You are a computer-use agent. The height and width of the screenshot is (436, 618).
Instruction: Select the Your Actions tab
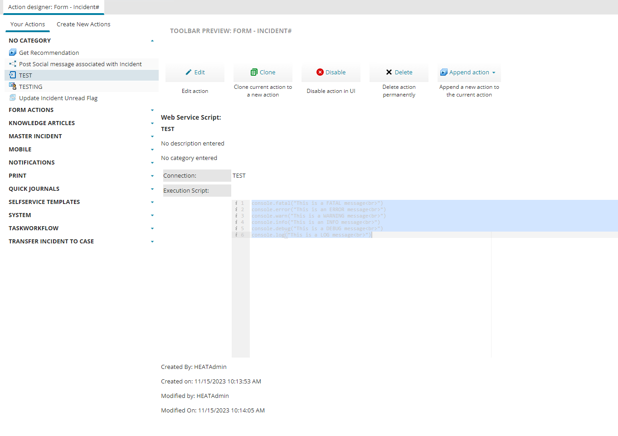tap(28, 24)
